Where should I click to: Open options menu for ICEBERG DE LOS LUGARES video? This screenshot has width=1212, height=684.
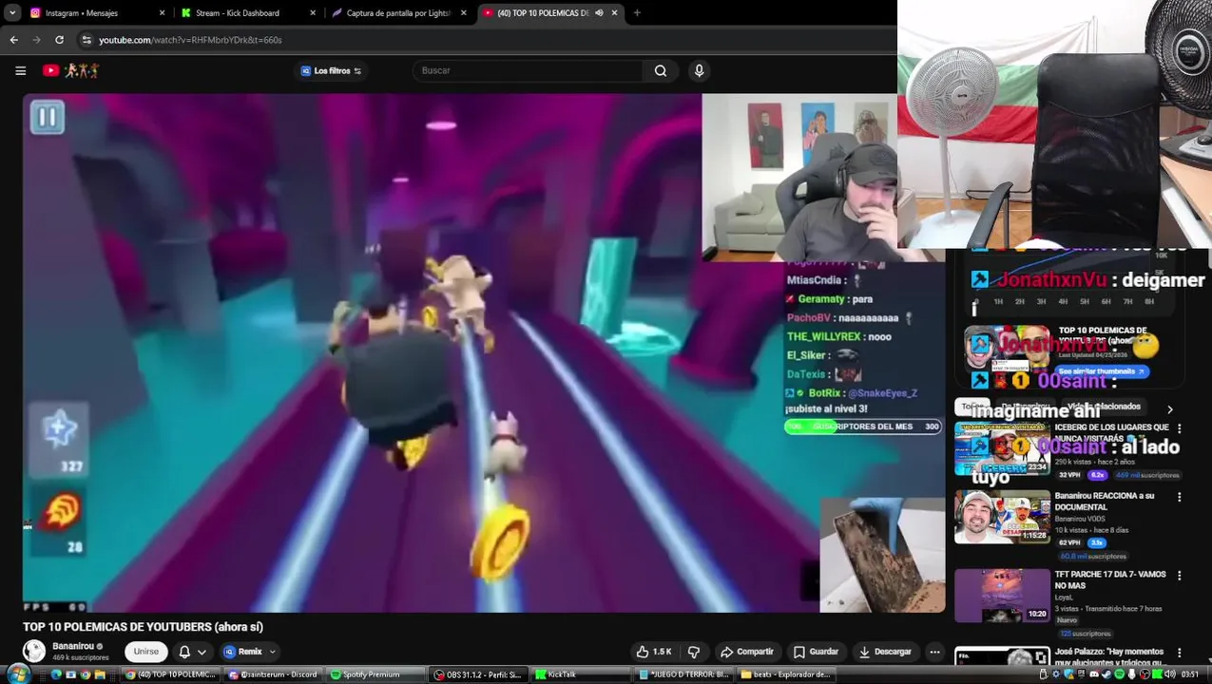tap(1180, 428)
